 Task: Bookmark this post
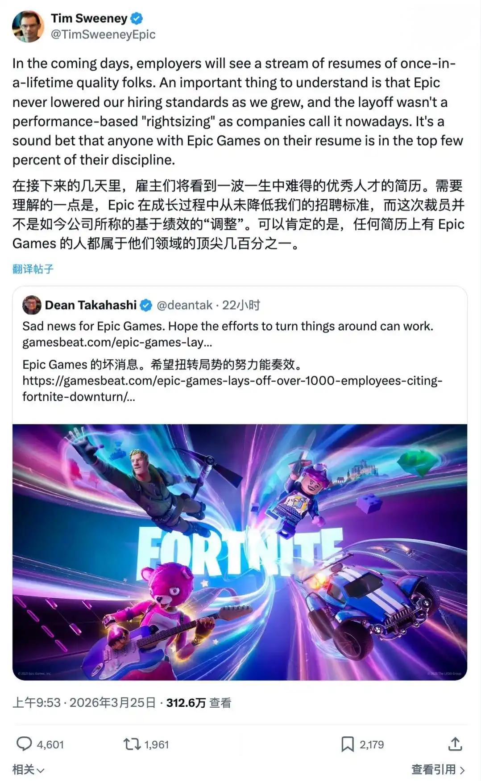click(348, 744)
